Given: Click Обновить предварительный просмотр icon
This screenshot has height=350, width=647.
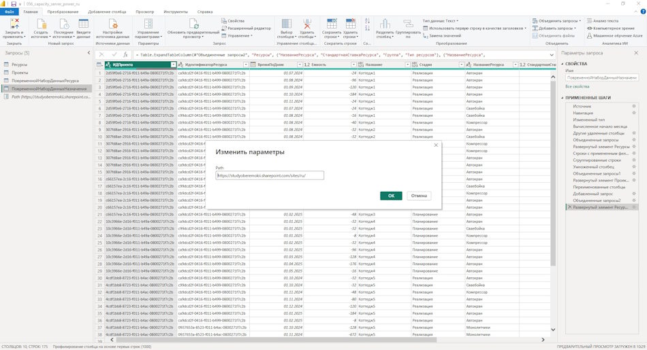Looking at the screenshot, I should tap(193, 24).
